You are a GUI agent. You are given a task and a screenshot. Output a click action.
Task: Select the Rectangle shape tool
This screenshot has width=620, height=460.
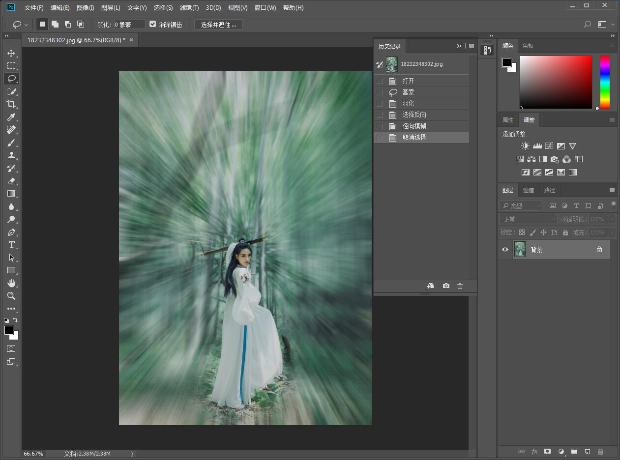tap(11, 270)
